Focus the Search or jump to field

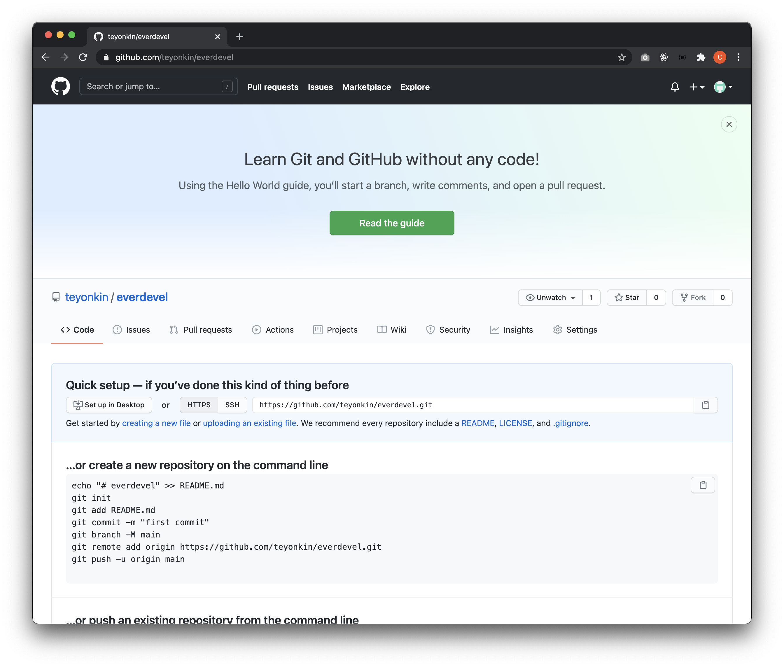click(158, 87)
